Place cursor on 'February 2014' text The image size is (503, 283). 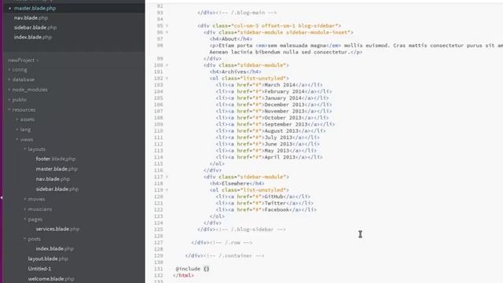point(285,91)
